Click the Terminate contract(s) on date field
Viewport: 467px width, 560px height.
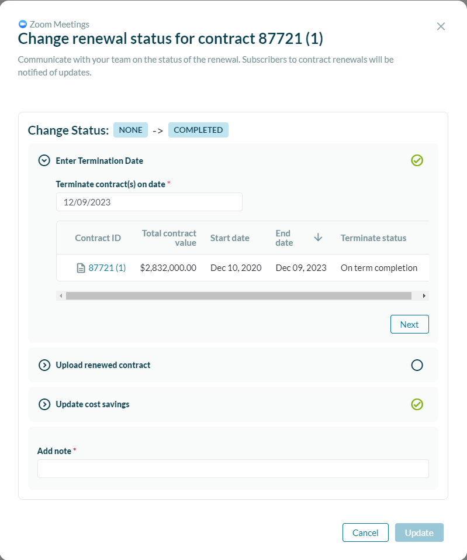149,202
